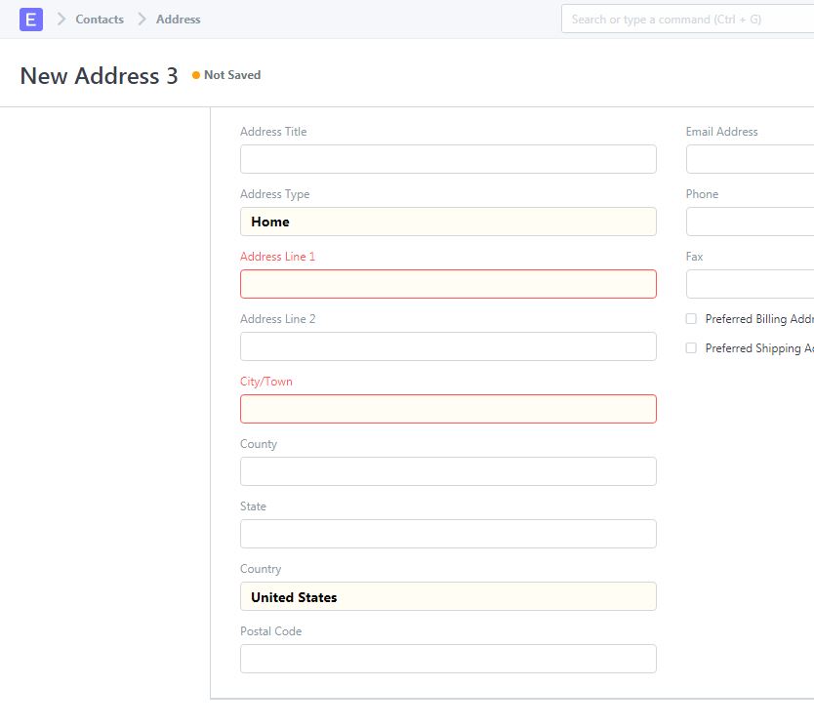Click the ERPNext logo icon
Image resolution: width=814 pixels, height=728 pixels.
(32, 19)
